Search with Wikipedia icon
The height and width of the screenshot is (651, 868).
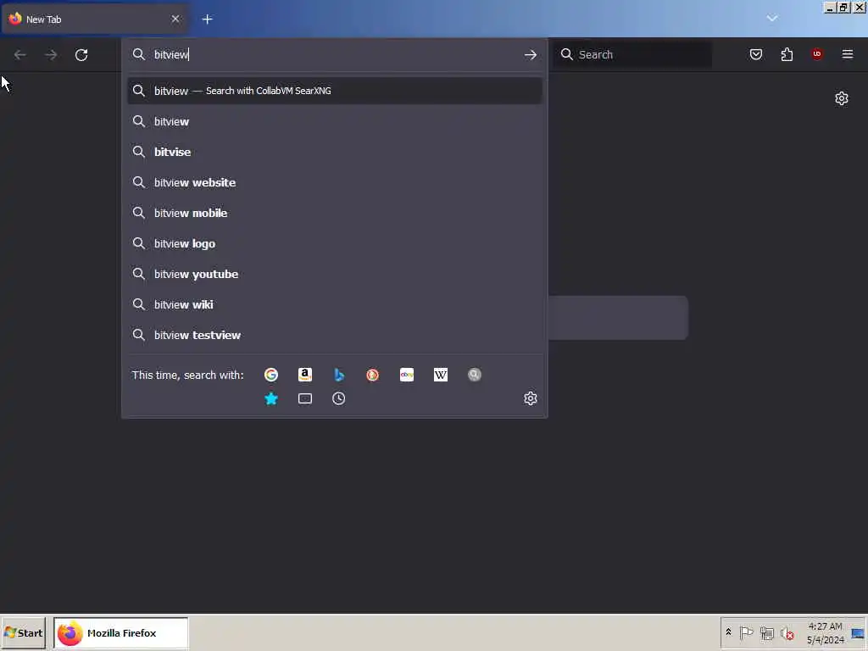pyautogui.click(x=441, y=375)
